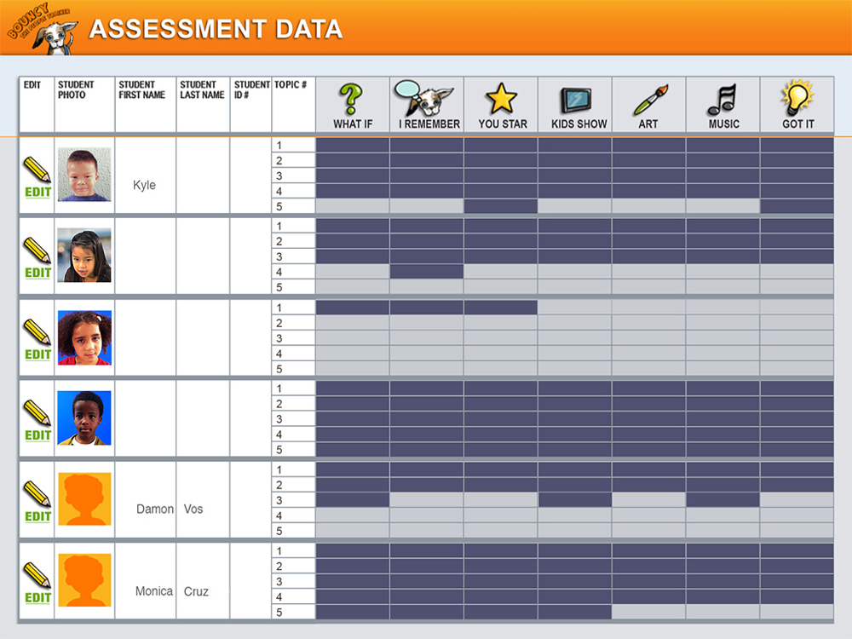Click the Assessment Data title
Viewport: 852px width, 639px height.
click(x=216, y=29)
